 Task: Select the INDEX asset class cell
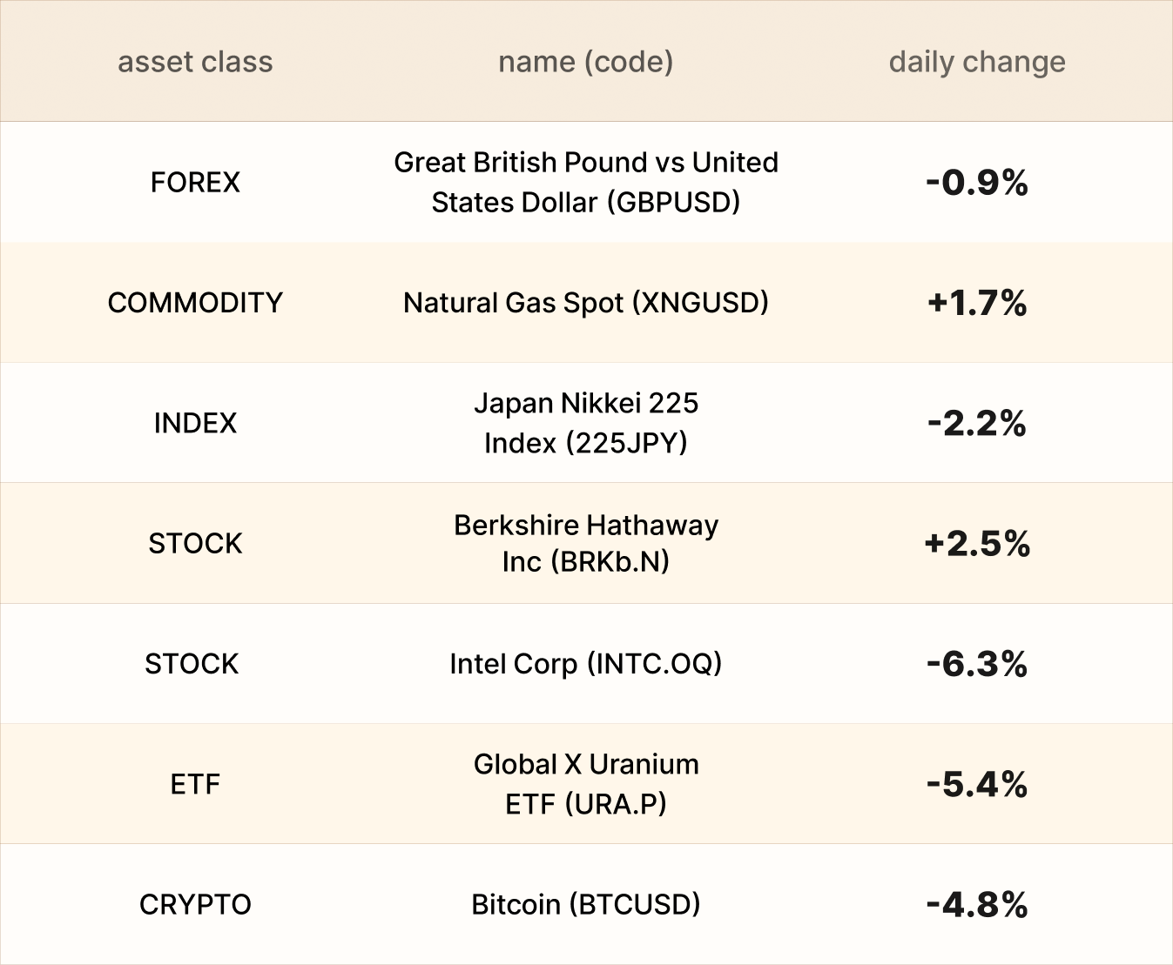click(195, 423)
